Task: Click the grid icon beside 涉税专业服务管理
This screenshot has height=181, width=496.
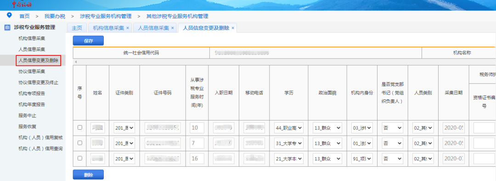Action: point(7,27)
